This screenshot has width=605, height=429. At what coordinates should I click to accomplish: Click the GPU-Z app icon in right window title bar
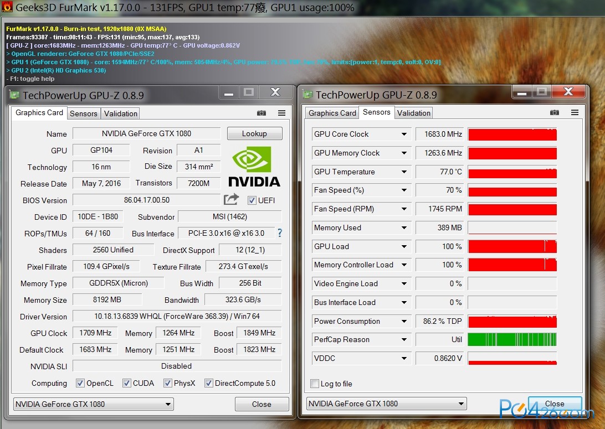click(307, 95)
